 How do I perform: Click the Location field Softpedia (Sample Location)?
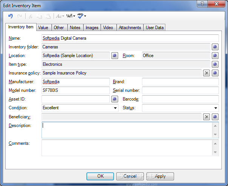[x=75, y=56]
